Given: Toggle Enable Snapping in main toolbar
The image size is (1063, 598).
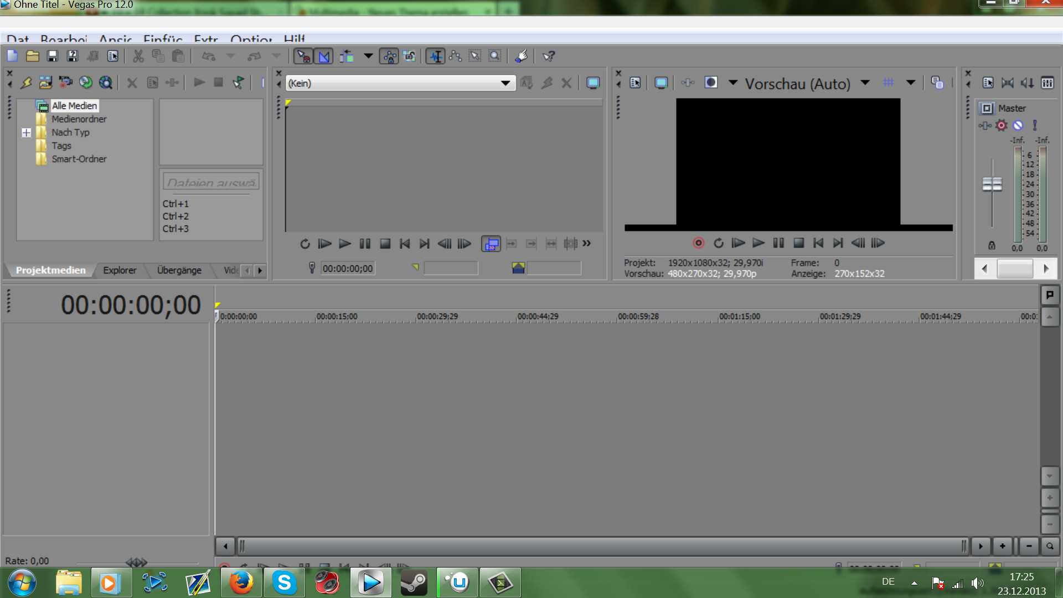Looking at the screenshot, I should pyautogui.click(x=303, y=56).
